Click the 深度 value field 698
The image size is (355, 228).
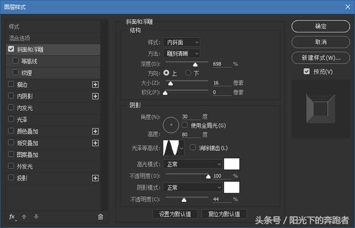pyautogui.click(x=222, y=64)
